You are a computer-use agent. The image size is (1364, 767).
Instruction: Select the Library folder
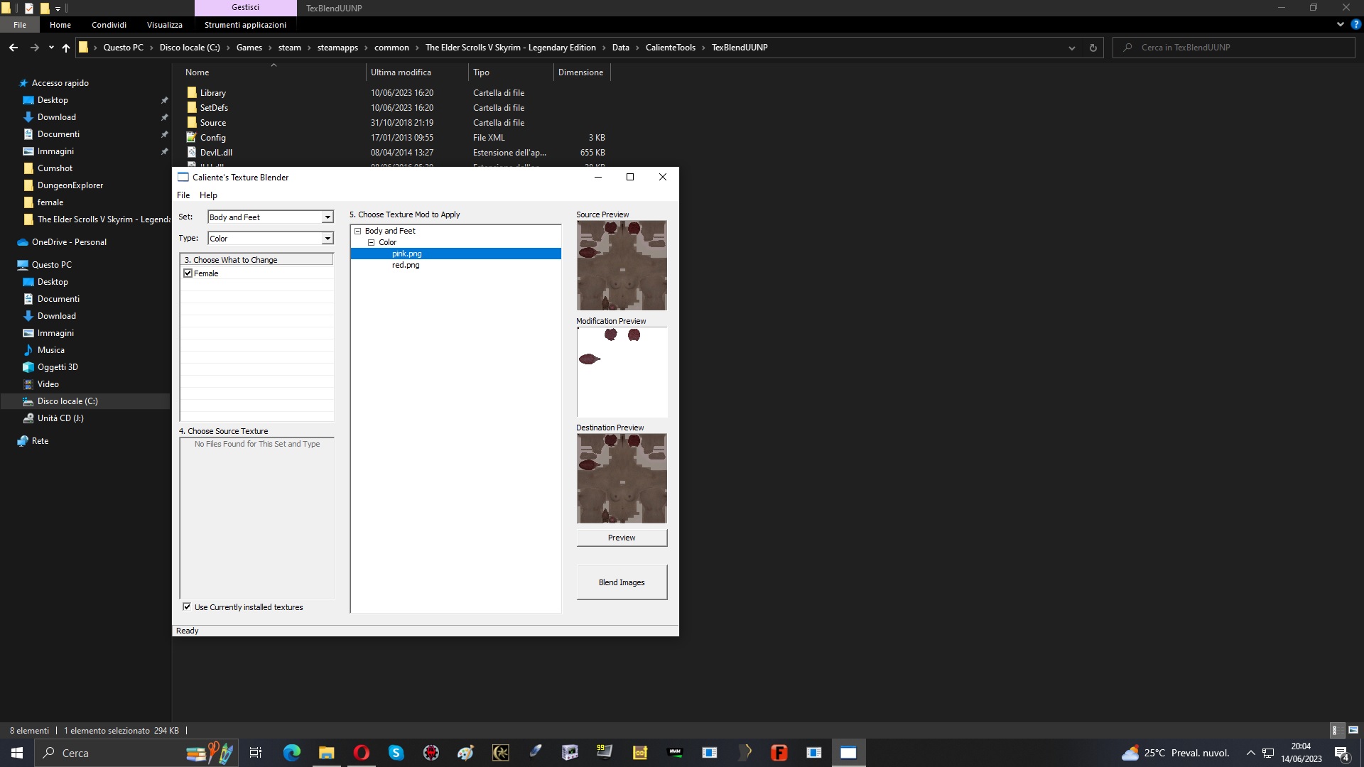tap(212, 93)
